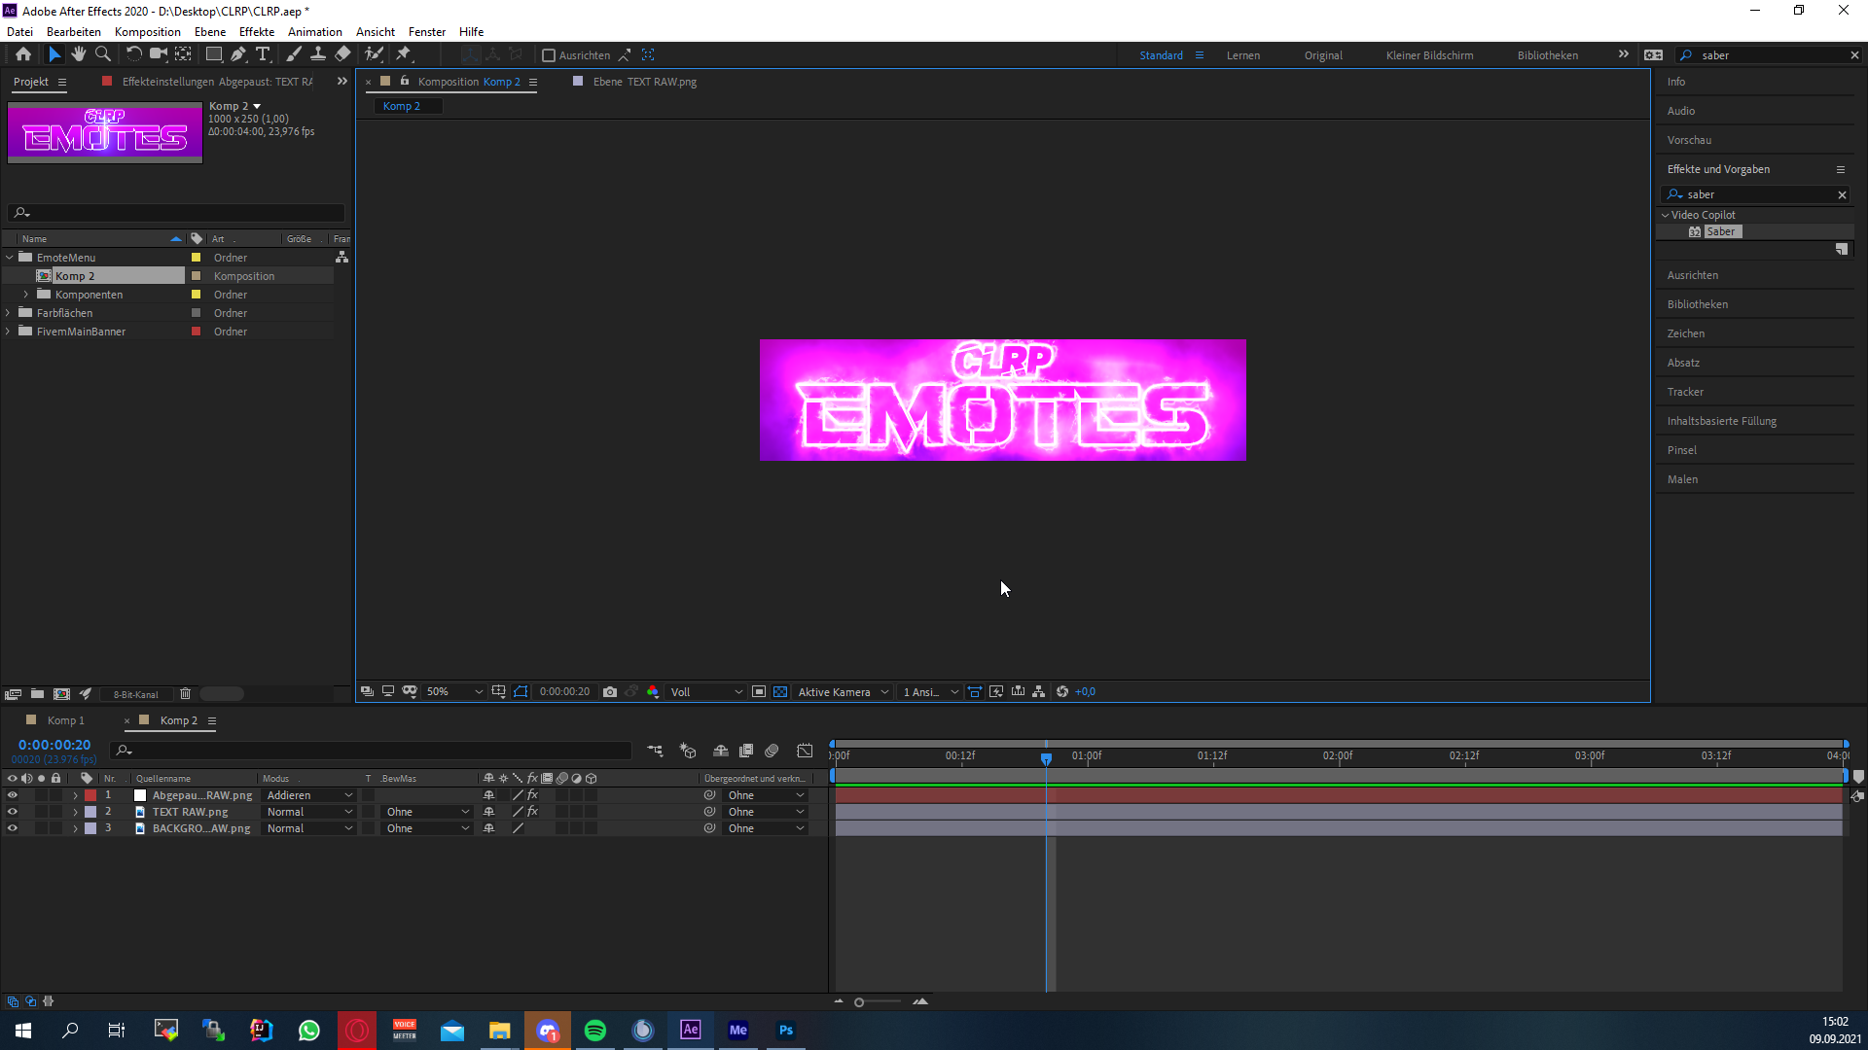Create new folder in Project panel
Image resolution: width=1868 pixels, height=1050 pixels.
point(37,694)
